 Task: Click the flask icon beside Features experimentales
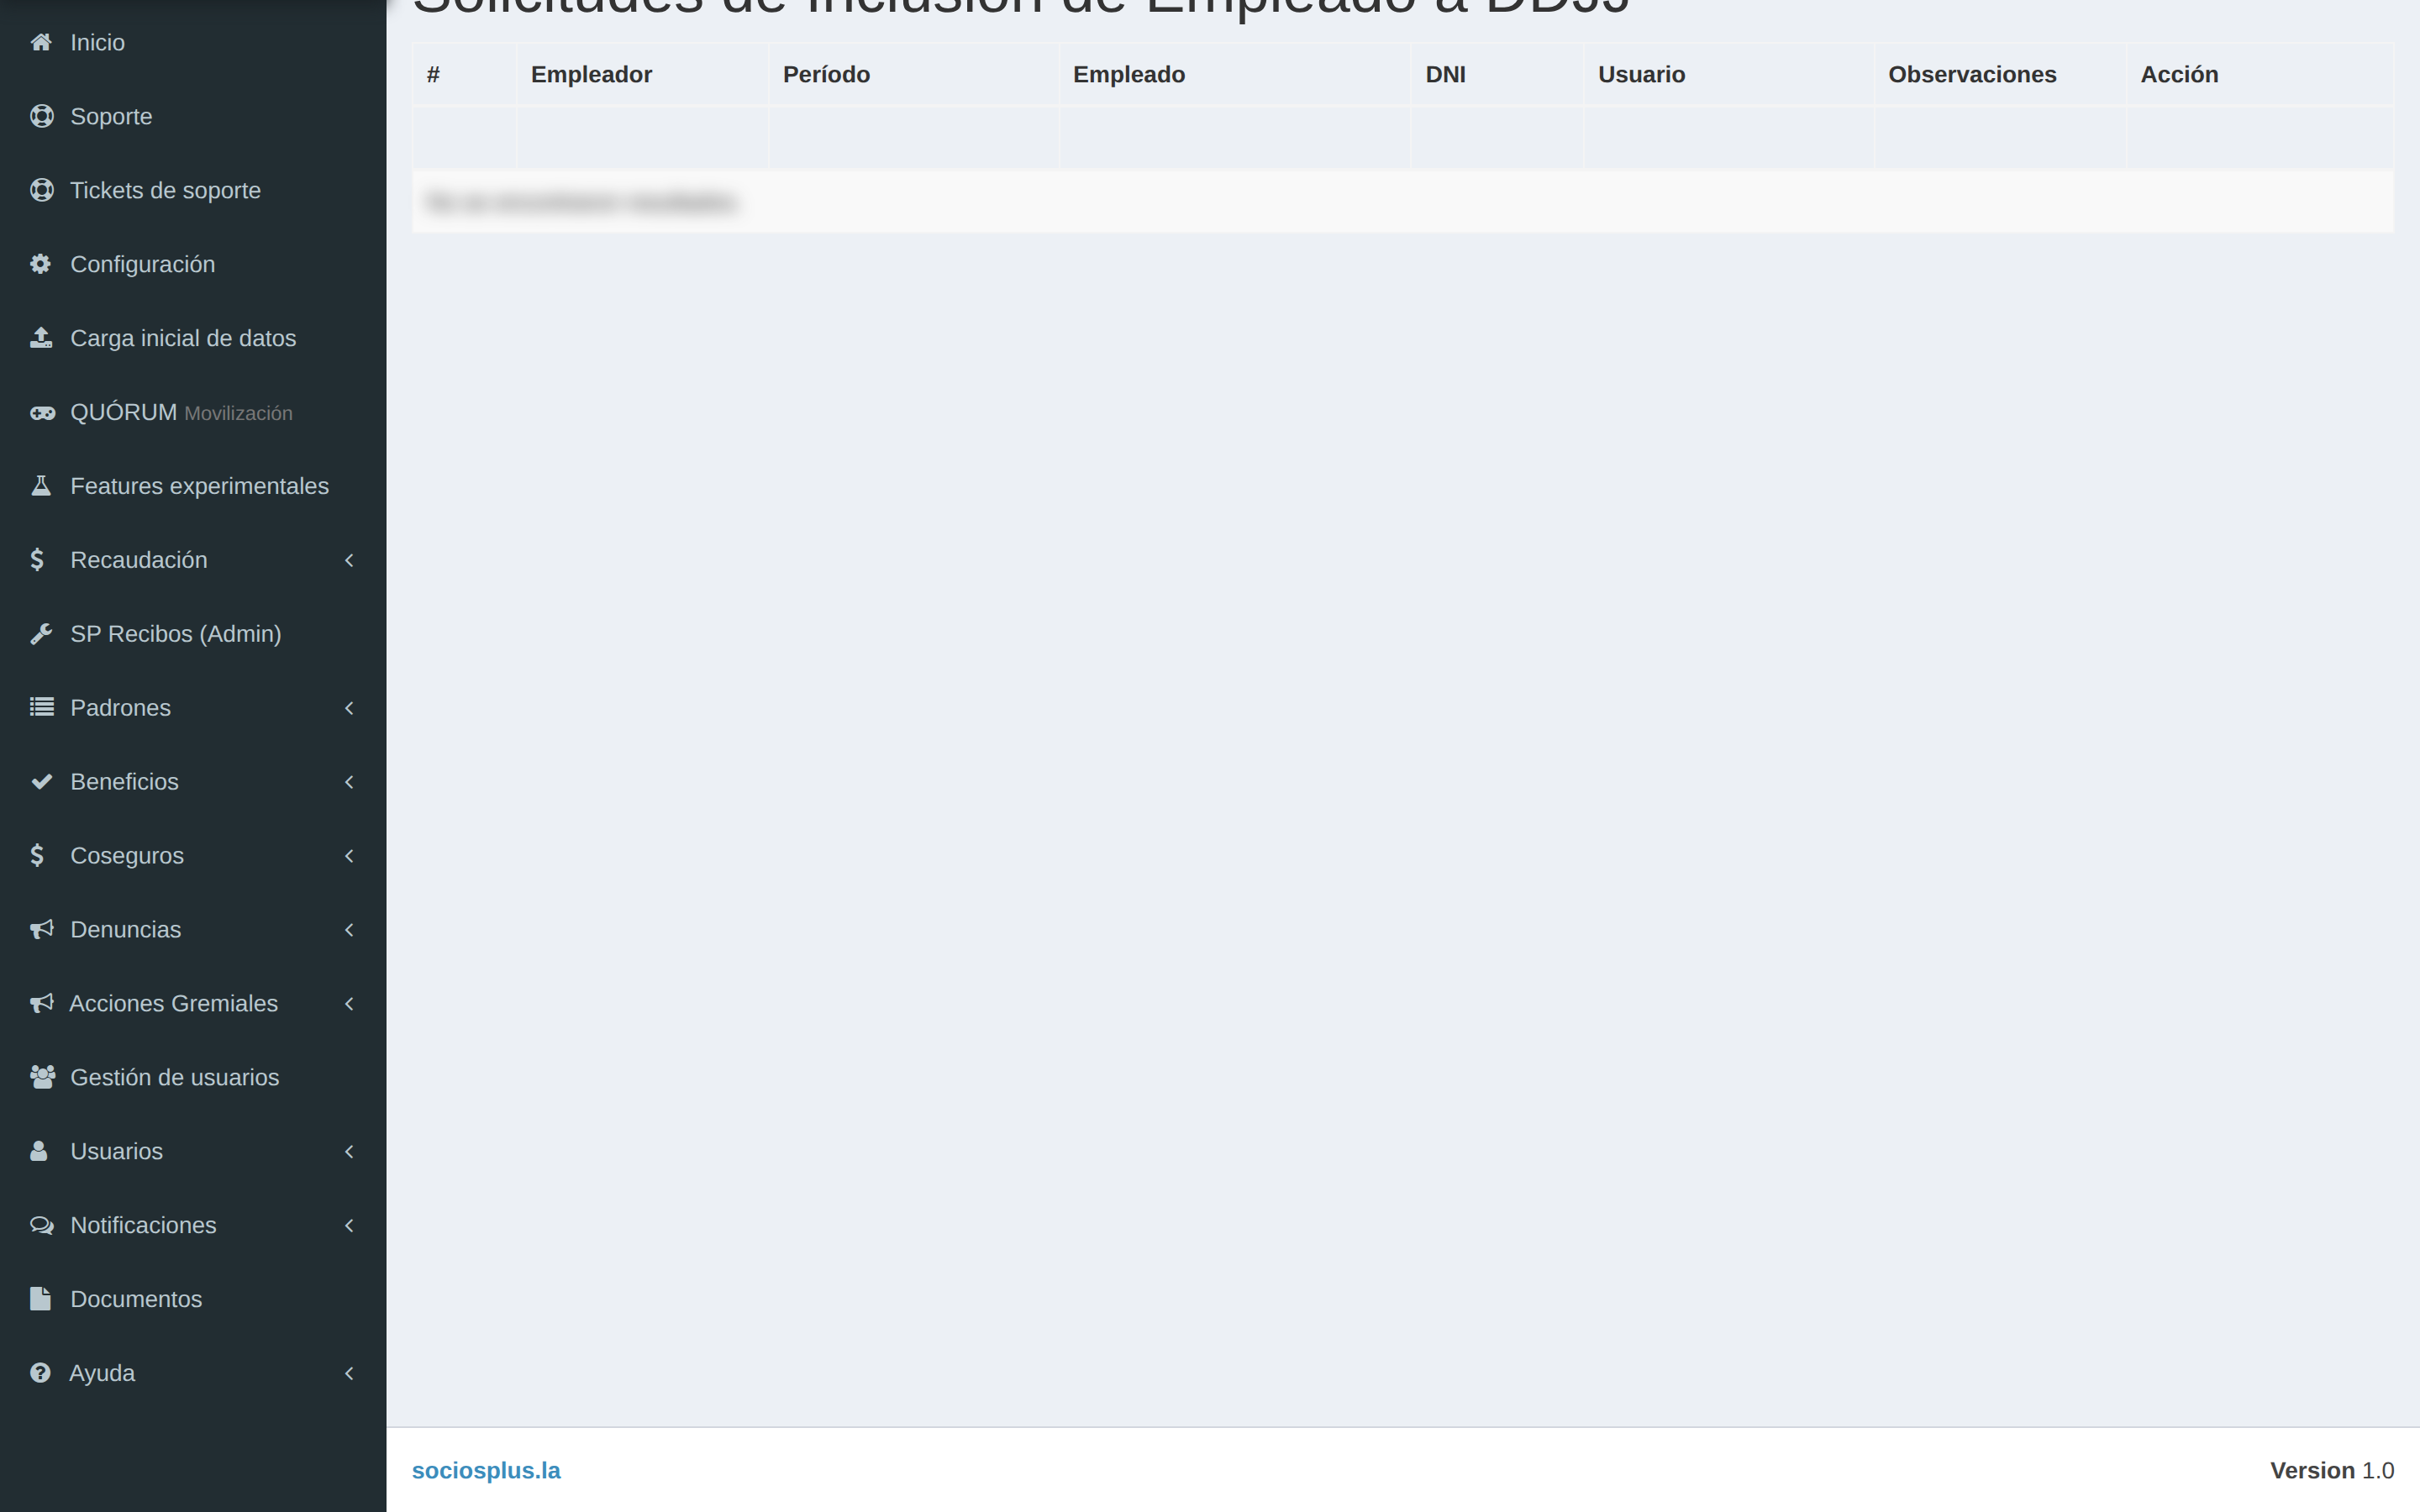[x=41, y=486]
